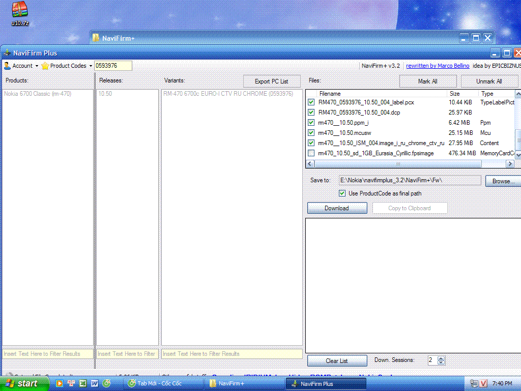This screenshot has width=521, height=391.
Task: Click the Releases filter text box
Action: click(127, 354)
